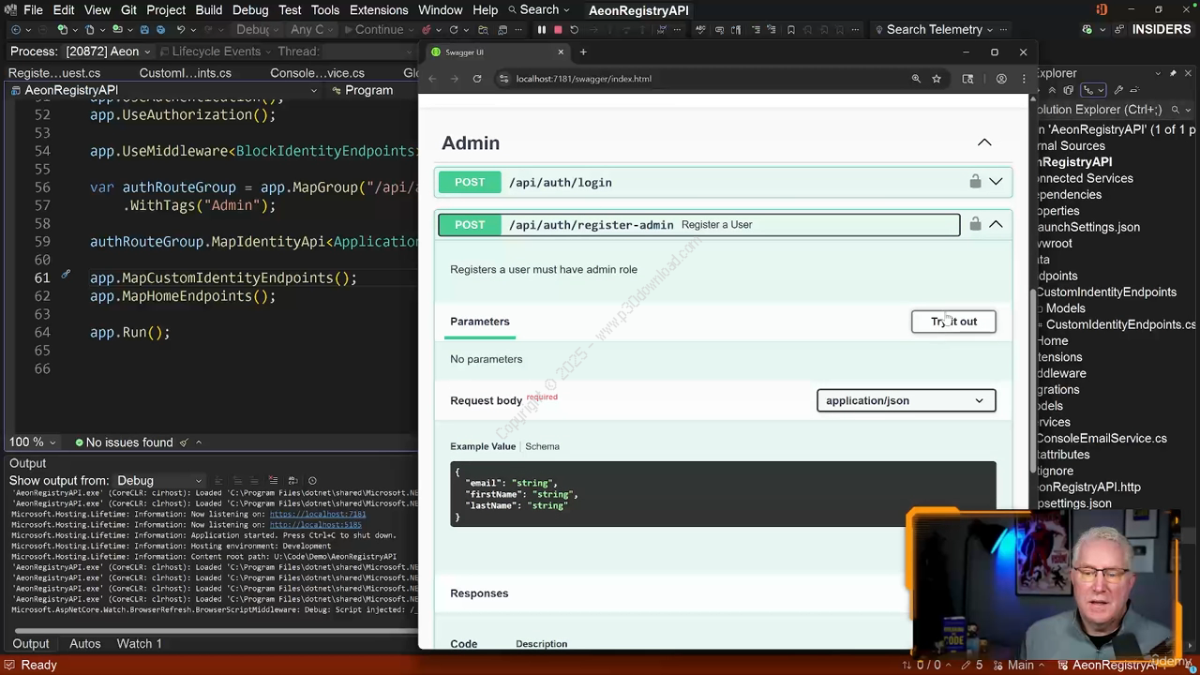Toggle the Solution Explorer pin

pyautogui.click(x=1172, y=73)
